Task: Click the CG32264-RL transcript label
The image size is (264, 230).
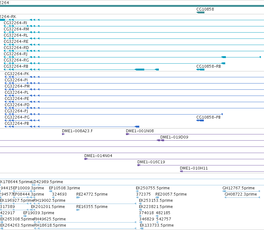Action: pyautogui.click(x=16, y=35)
